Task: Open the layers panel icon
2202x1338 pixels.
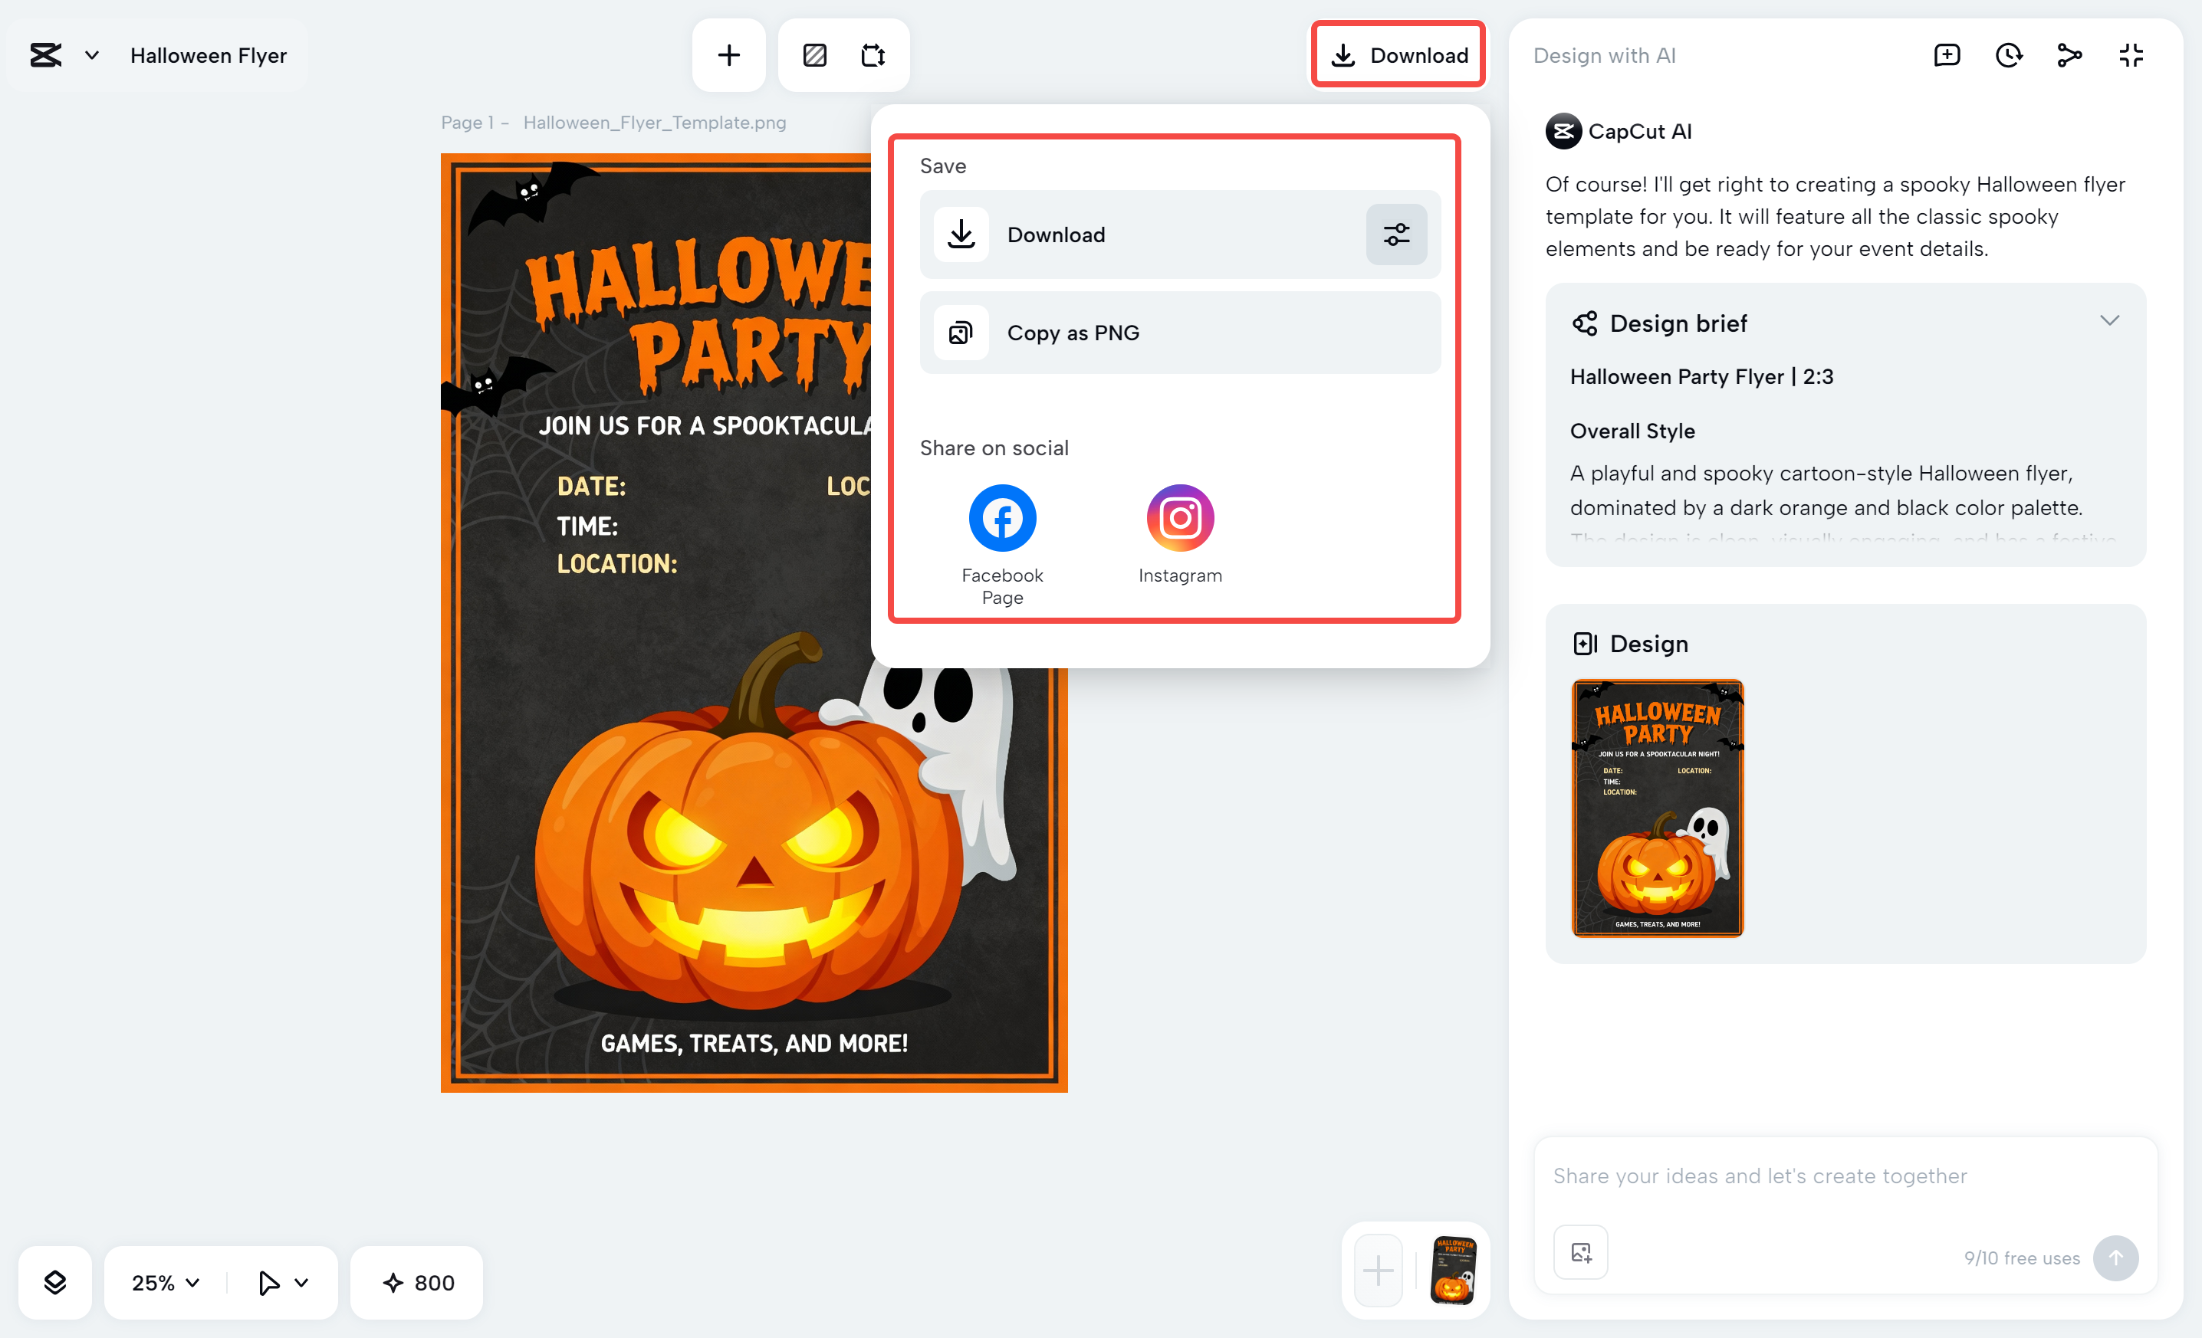Action: pos(55,1283)
